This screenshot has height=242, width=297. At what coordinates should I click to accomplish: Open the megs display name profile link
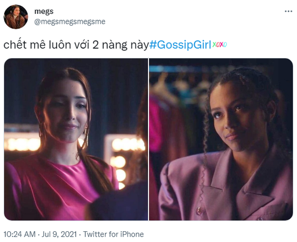pos(44,11)
